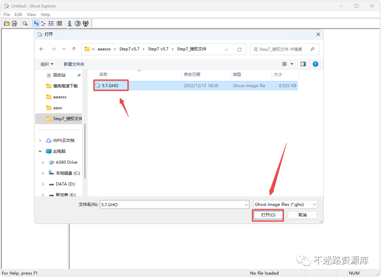Expand the 本地磁盘 (C:) node
Viewport: 381px width, 277px height.
[x=43, y=173]
